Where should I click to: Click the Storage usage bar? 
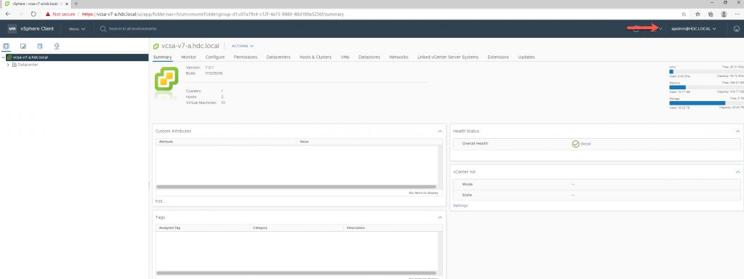[706, 103]
